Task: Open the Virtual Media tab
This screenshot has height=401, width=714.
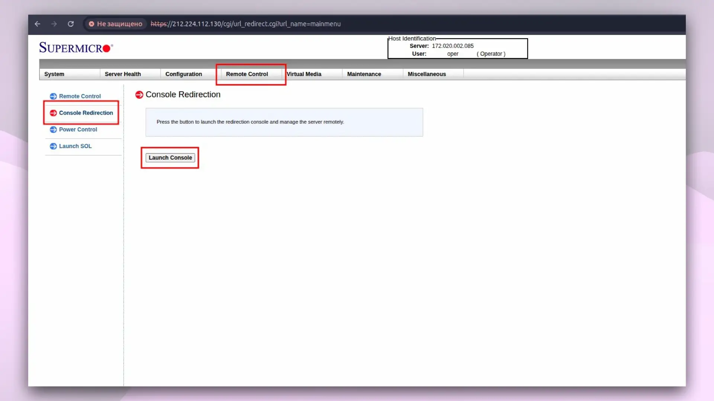Action: pyautogui.click(x=312, y=74)
